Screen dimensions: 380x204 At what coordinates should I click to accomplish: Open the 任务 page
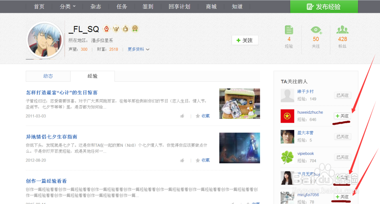coord(122,6)
